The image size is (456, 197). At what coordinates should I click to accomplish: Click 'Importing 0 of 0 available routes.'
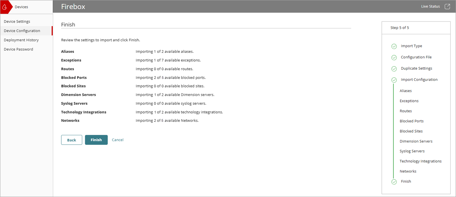pos(164,69)
